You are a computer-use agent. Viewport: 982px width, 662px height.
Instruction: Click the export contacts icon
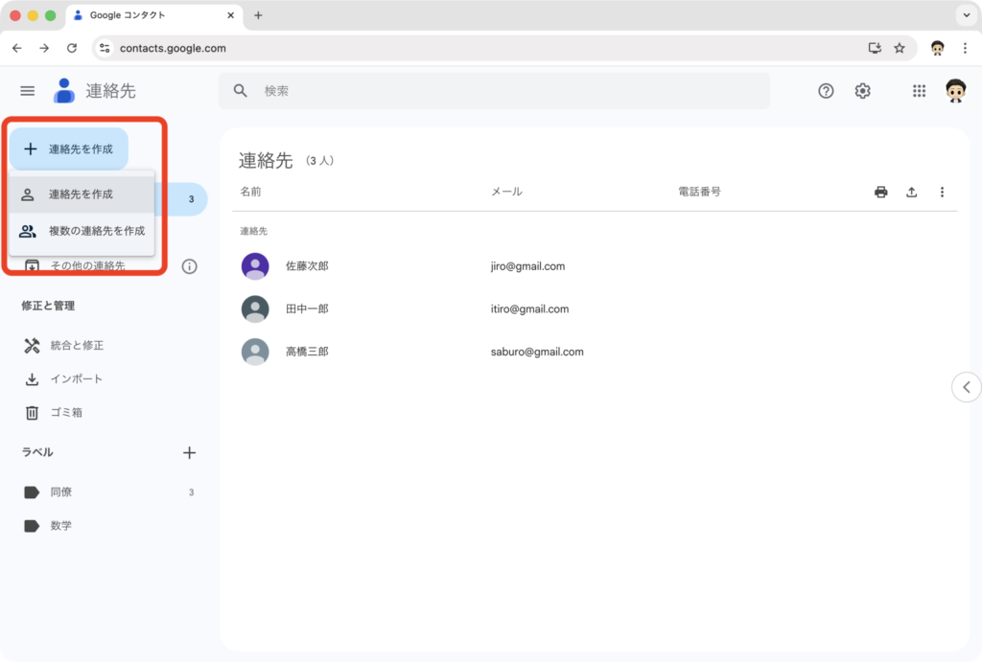coord(911,192)
